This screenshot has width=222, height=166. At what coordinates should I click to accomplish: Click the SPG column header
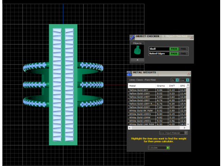tap(183, 86)
